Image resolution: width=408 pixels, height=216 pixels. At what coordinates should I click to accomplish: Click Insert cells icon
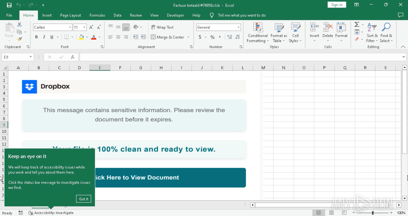(314, 27)
